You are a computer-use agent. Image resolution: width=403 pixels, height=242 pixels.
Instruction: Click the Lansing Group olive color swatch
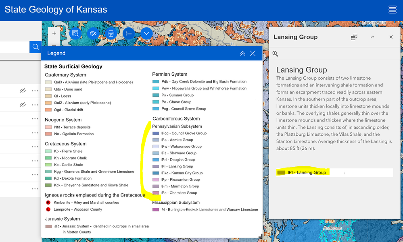(x=281, y=172)
